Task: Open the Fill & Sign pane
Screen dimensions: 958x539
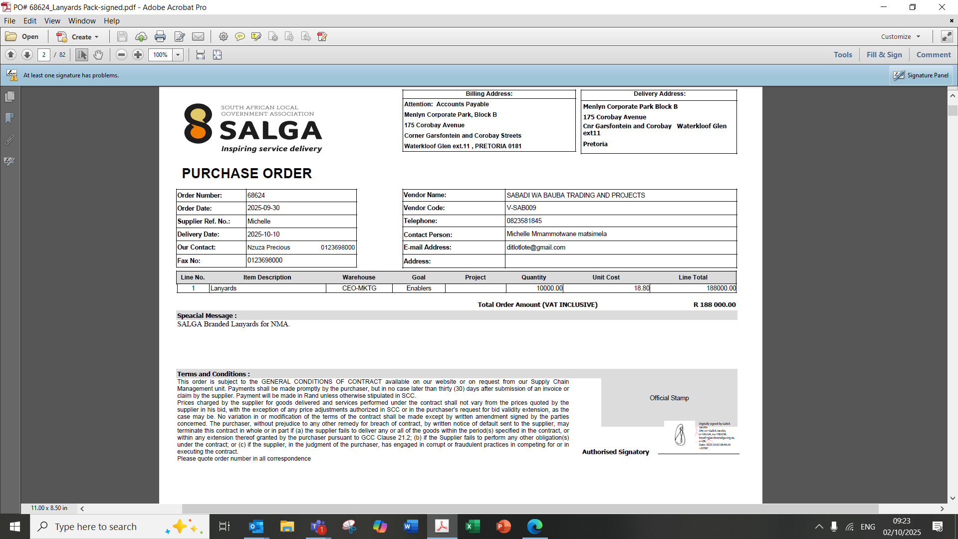Action: tap(884, 55)
